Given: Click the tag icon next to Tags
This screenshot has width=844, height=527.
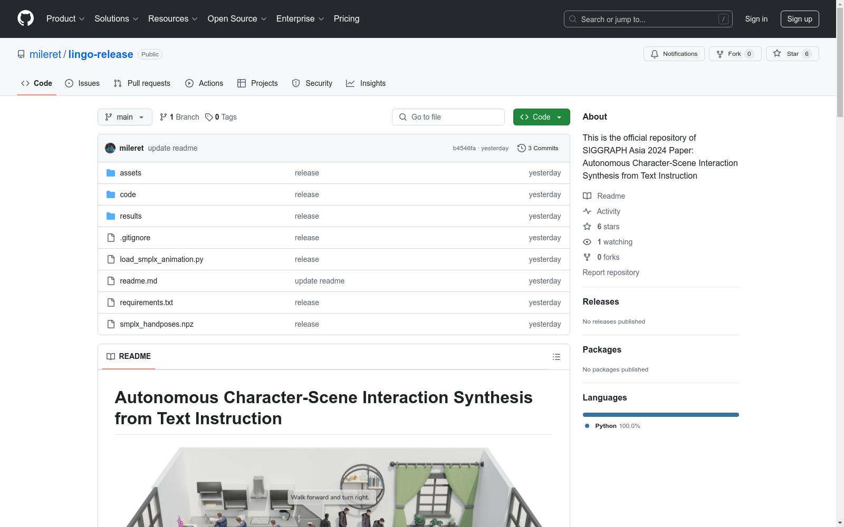Looking at the screenshot, I should tap(209, 117).
